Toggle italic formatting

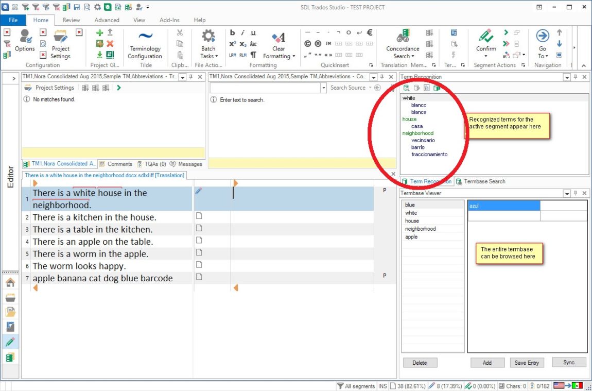coord(243,33)
